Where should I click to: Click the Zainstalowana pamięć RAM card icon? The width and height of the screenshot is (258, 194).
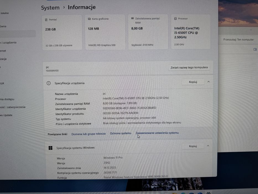point(132,18)
